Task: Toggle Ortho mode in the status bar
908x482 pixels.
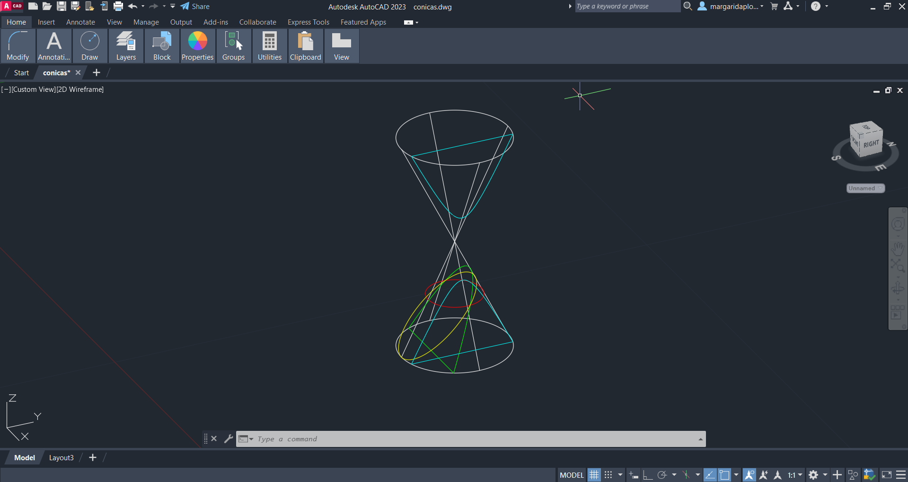Action: (647, 475)
